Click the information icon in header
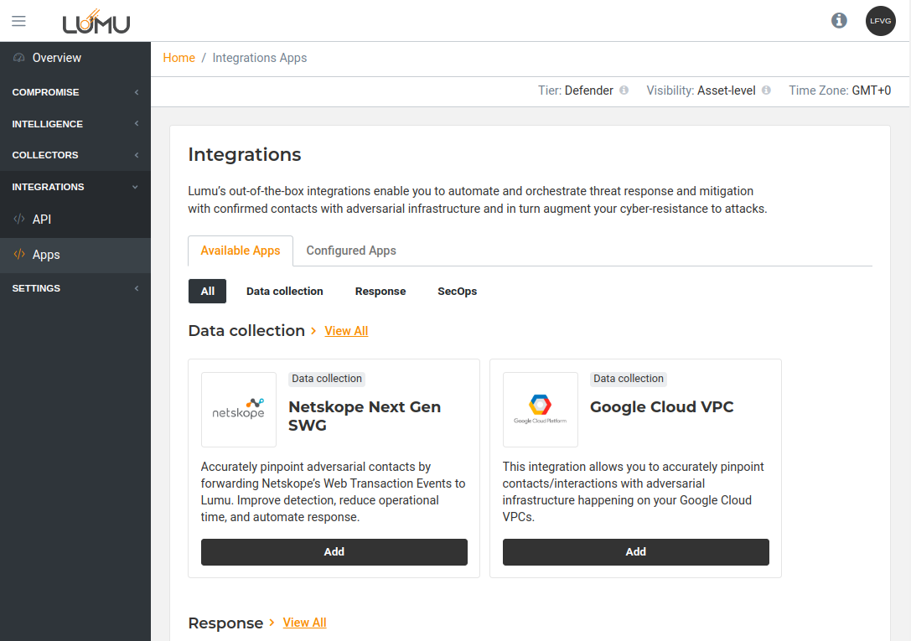 click(839, 21)
